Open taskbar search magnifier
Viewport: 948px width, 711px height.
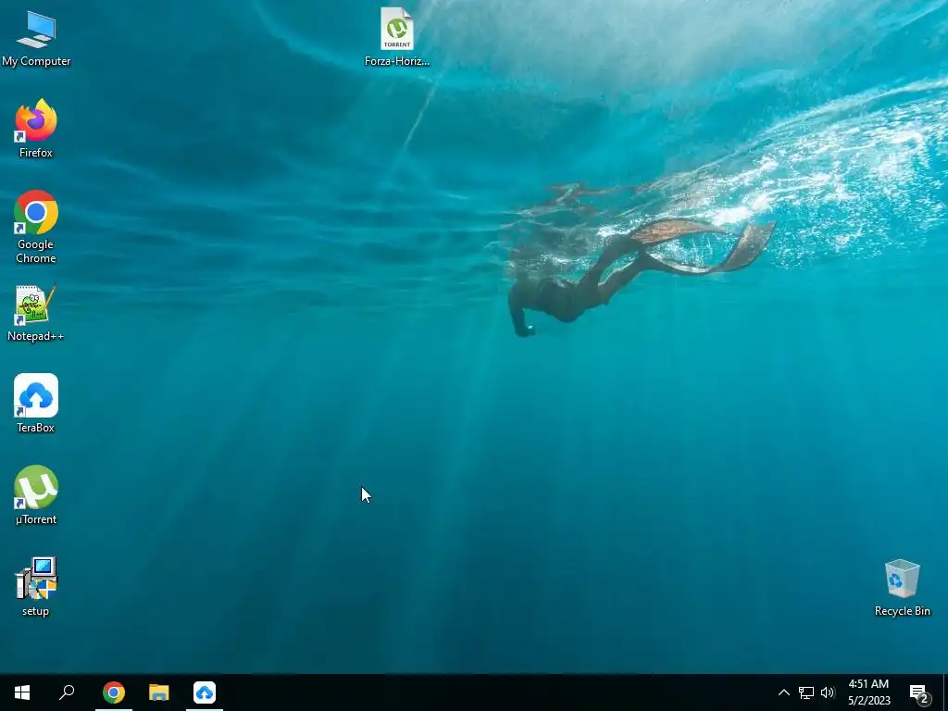pyautogui.click(x=67, y=692)
